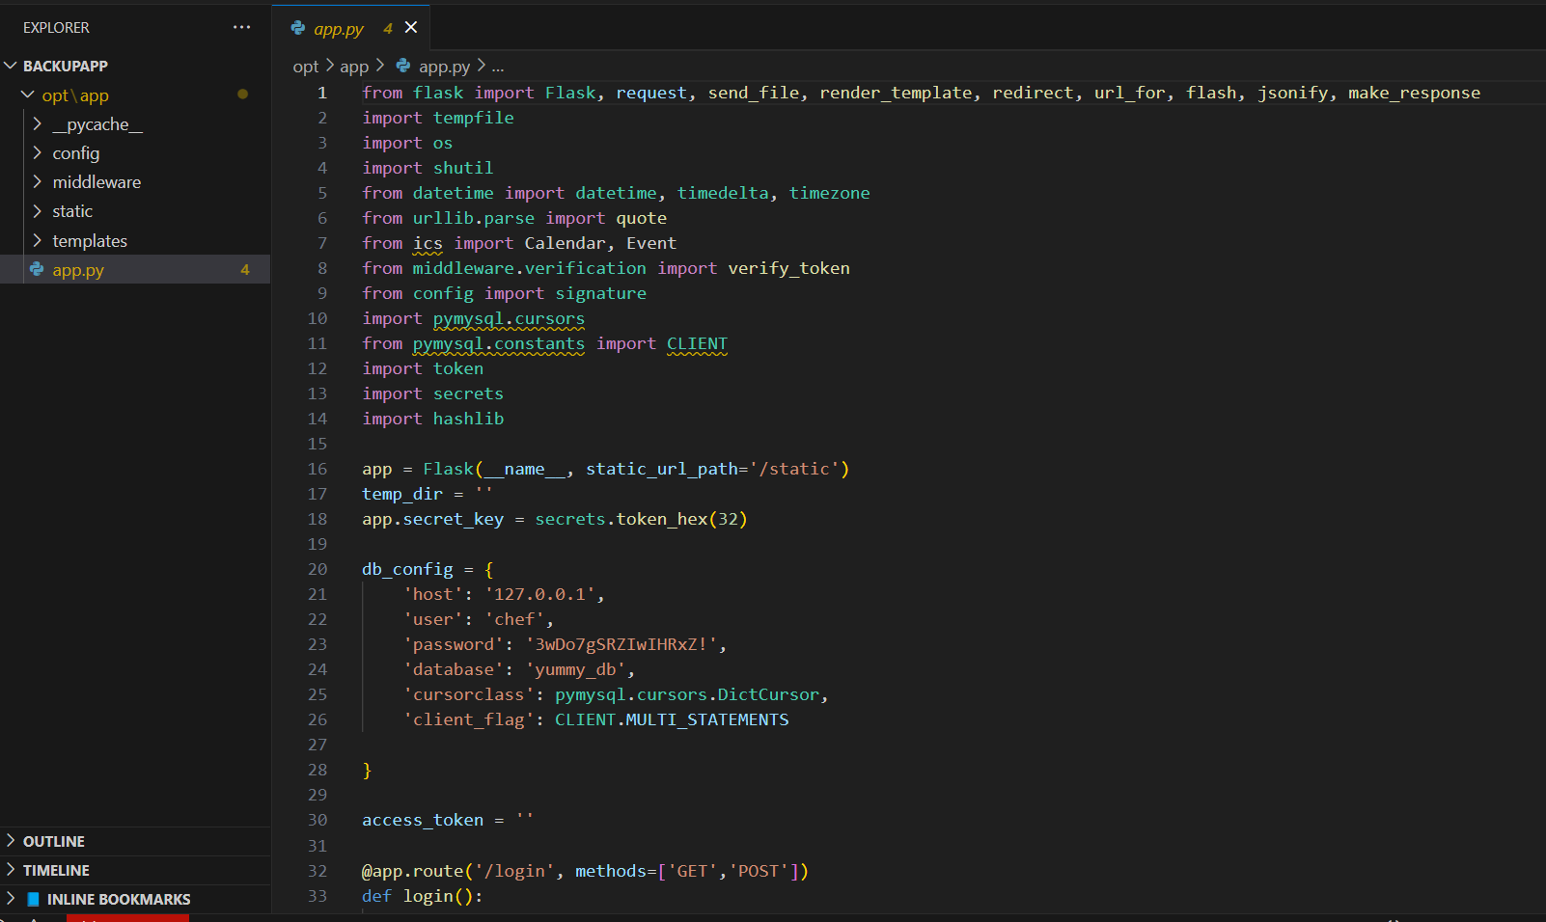Click the problems badge 4 on the app.py tab

point(387,28)
